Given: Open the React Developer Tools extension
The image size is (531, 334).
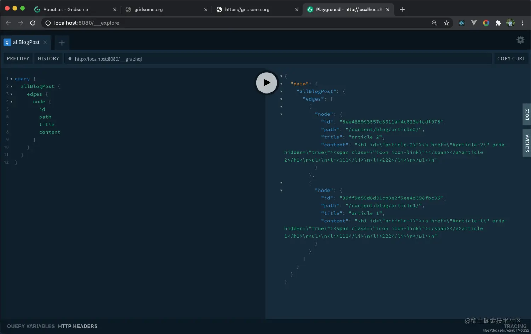Looking at the screenshot, I should click(462, 23).
